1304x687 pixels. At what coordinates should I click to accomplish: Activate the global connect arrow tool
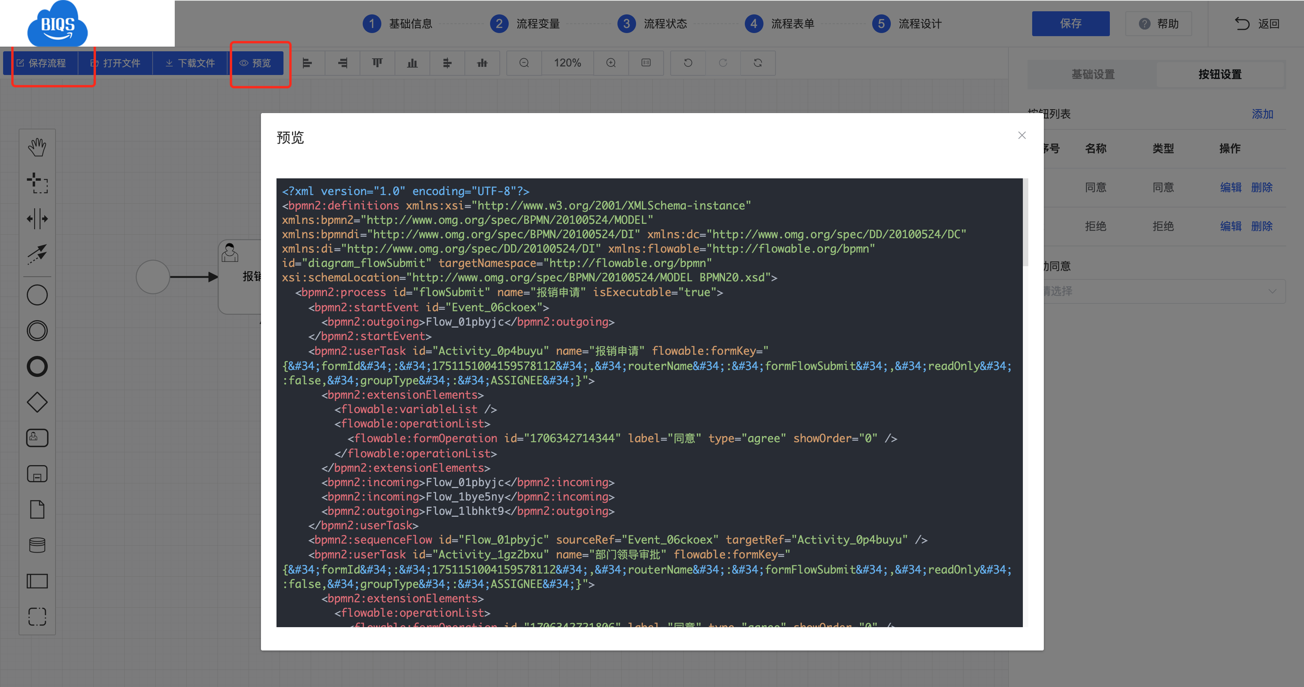pos(37,255)
